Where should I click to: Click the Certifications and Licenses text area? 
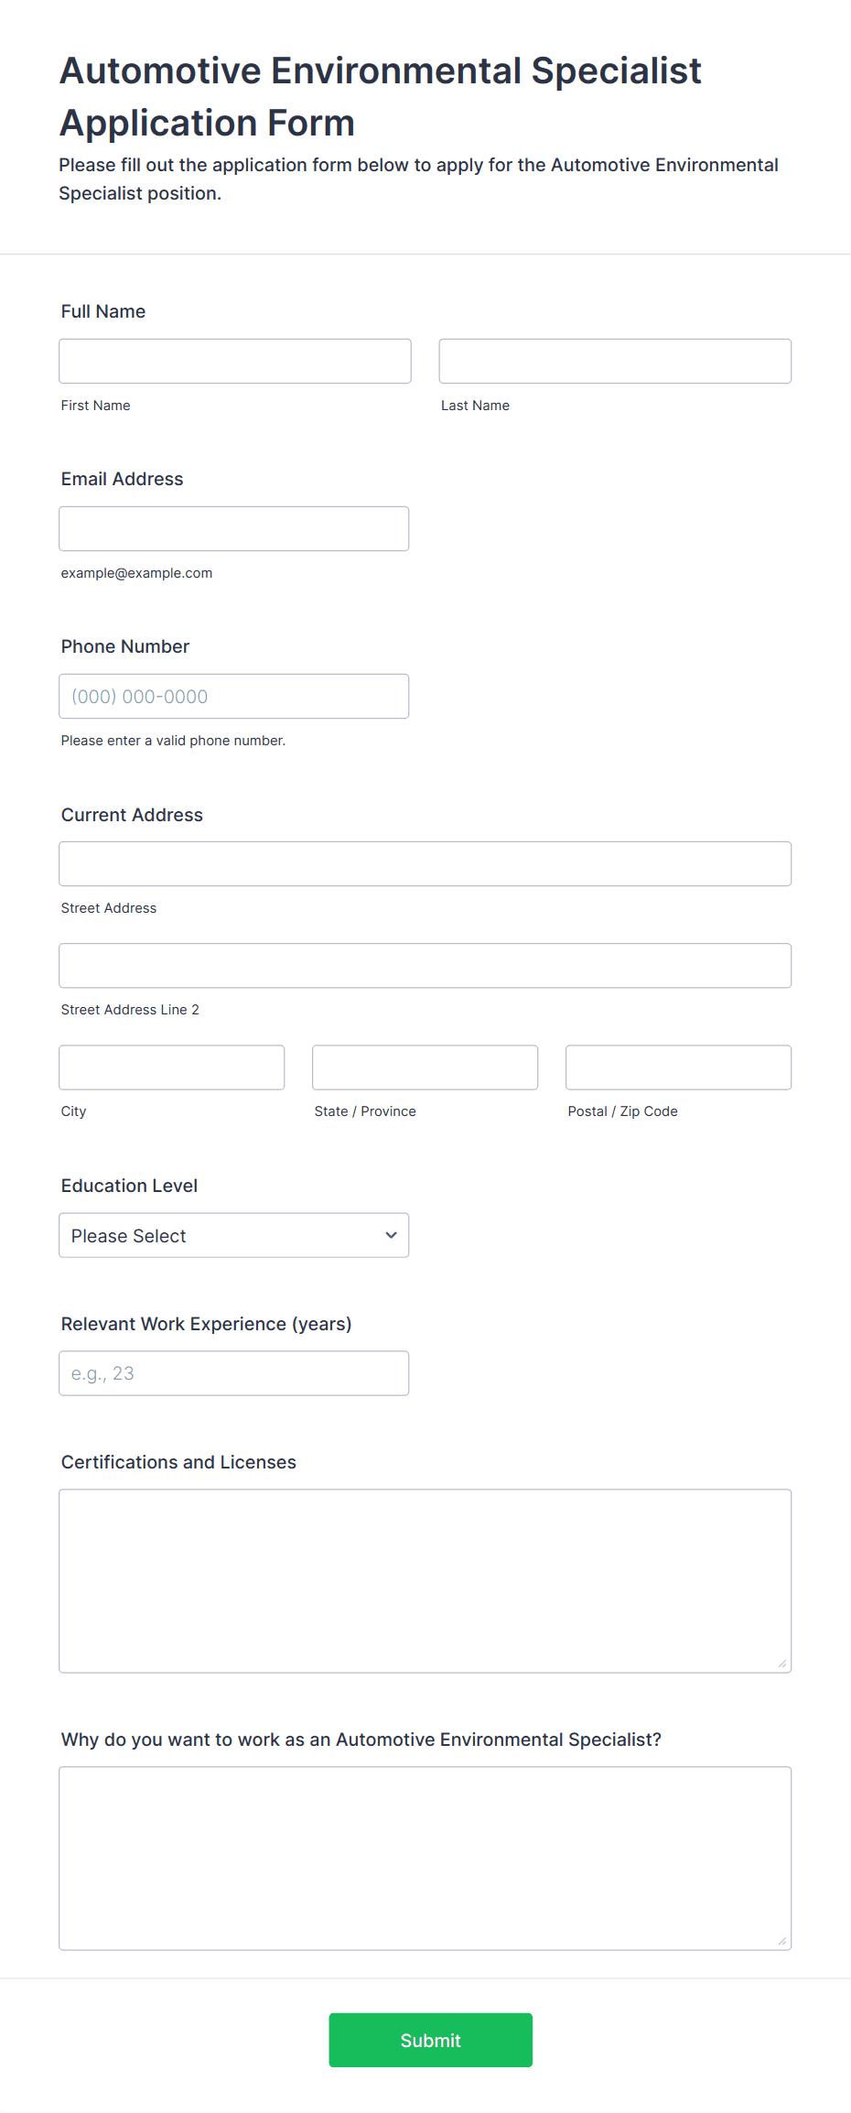click(x=425, y=1581)
